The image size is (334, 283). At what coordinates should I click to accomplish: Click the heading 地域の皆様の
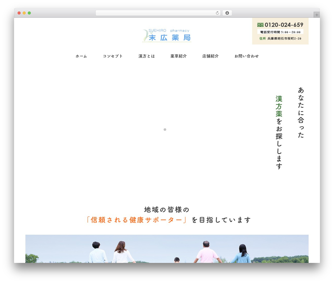pyautogui.click(x=167, y=210)
